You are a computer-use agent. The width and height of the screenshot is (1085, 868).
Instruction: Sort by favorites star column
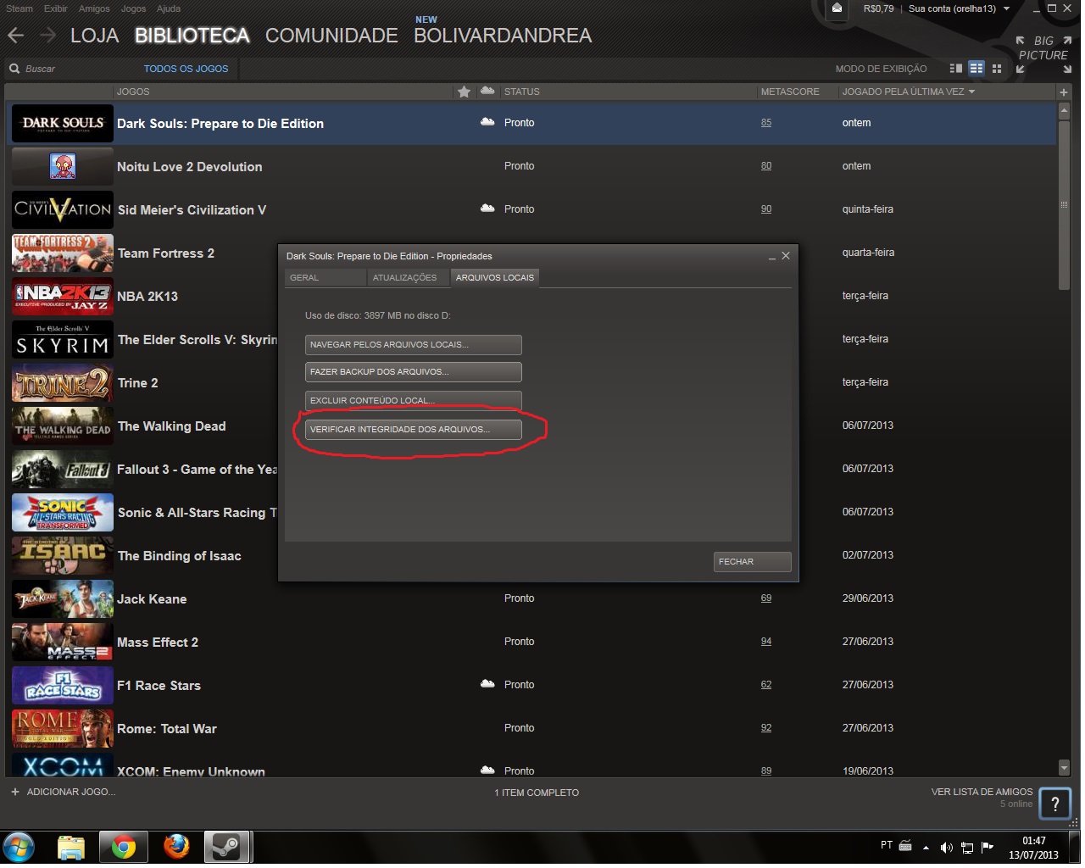(x=464, y=92)
